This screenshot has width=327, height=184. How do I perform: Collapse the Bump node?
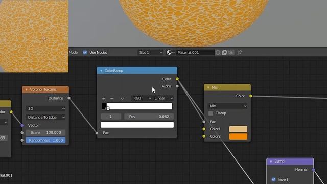271,162
